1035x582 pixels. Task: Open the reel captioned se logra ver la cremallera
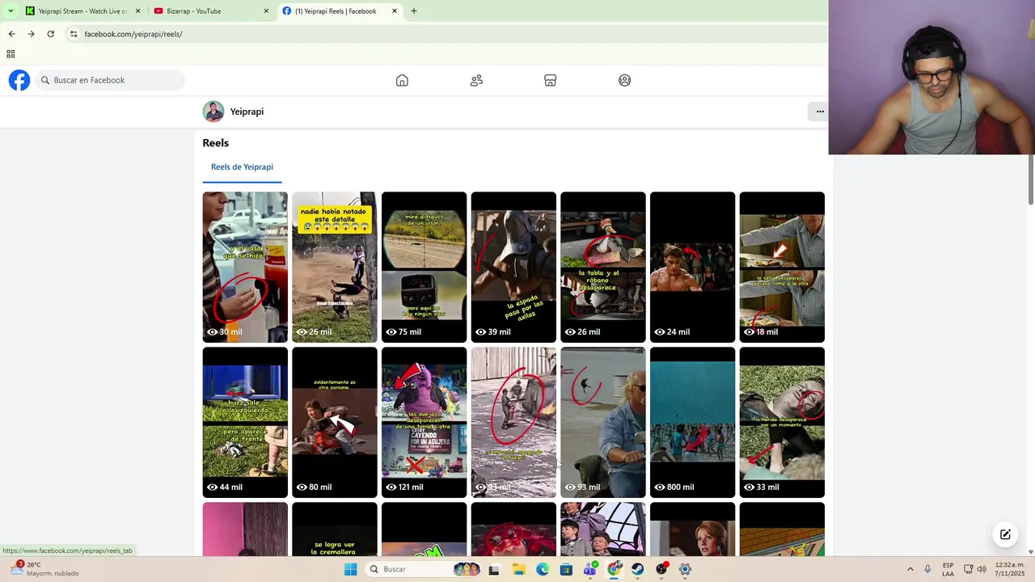(x=335, y=529)
